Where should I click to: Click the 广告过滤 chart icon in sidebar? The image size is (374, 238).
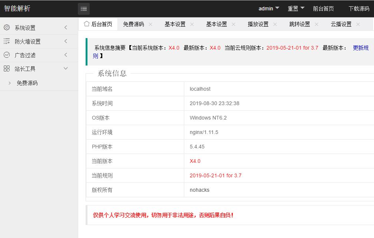(x=7, y=55)
